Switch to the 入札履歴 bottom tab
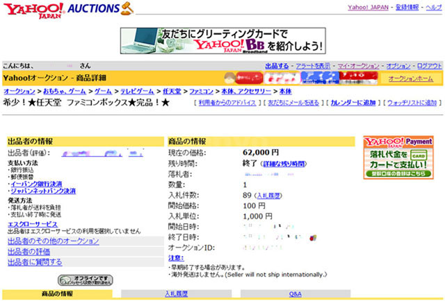The width and height of the screenshot is (445, 301). [176, 293]
